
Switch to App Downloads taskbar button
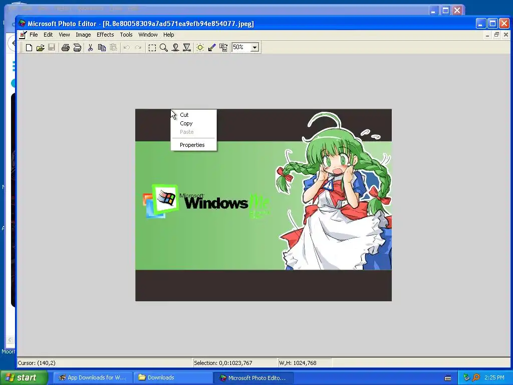click(x=93, y=377)
